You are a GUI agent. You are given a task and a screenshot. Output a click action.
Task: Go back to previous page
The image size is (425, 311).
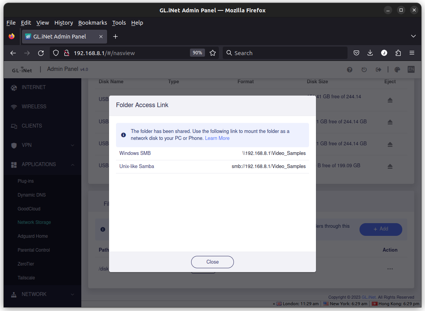13,53
